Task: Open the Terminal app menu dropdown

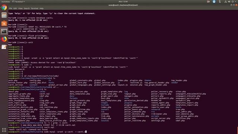Action: pyautogui.click(x=19, y=1)
